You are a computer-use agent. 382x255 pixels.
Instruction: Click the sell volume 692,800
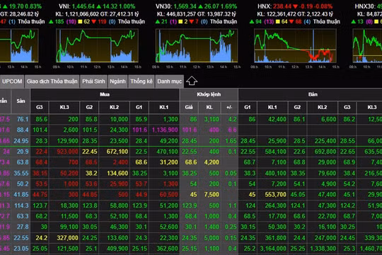click(325, 152)
